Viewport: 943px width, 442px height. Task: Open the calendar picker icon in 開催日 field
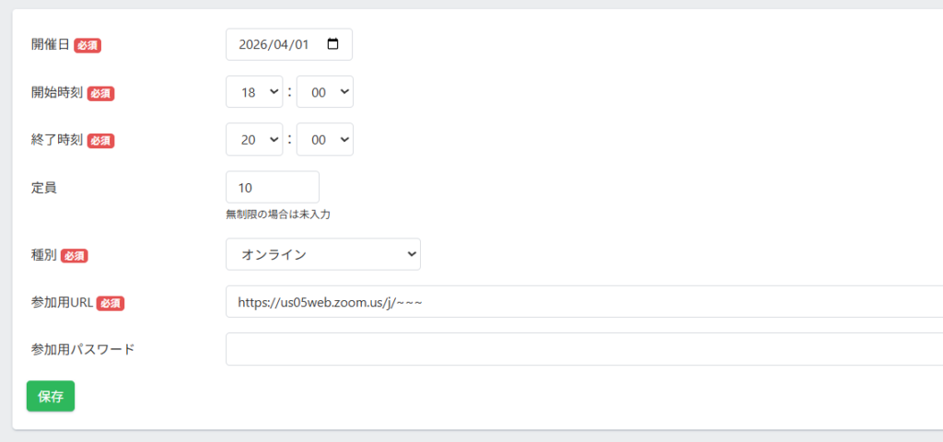point(333,44)
